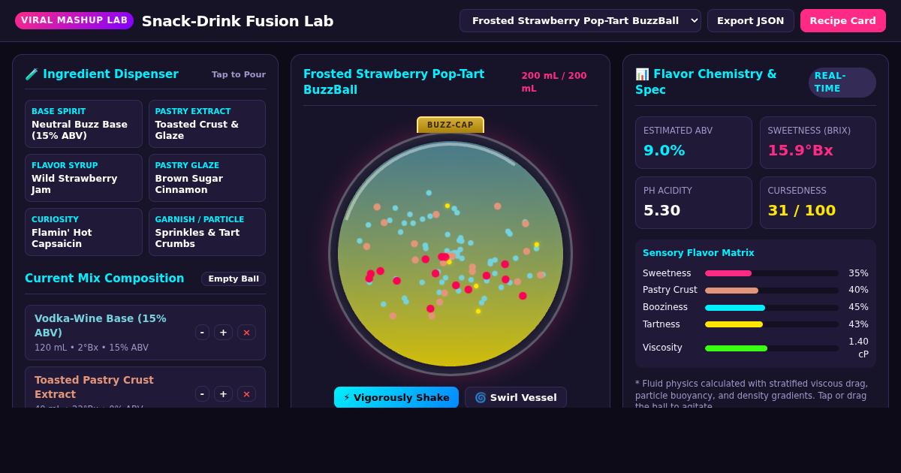Add Brown Sugar Cinnamon pastry glaze
Image resolution: width=901 pixels, height=473 pixels.
206,178
